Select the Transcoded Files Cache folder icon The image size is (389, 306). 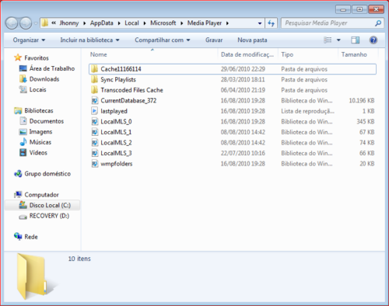pos(94,90)
